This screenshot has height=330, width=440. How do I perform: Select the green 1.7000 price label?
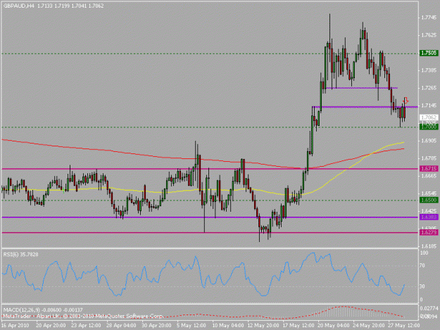pyautogui.click(x=429, y=127)
